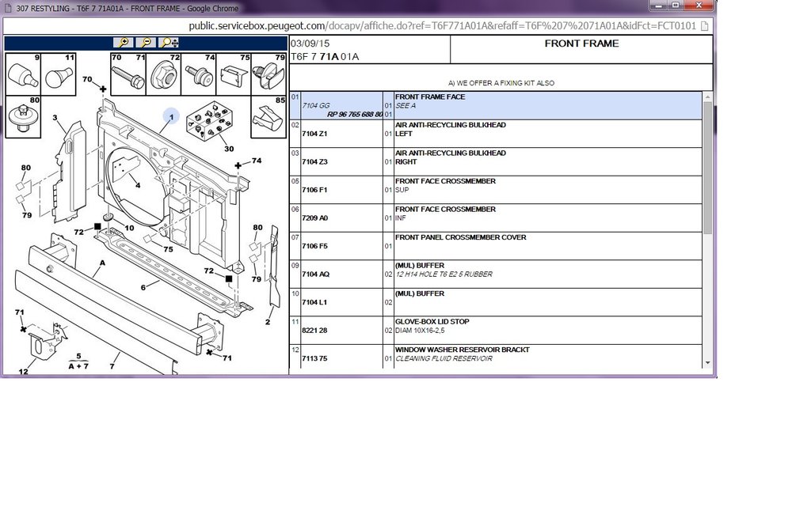Viewport: 792px width, 507px height.
Task: Select fastener thumbnail number 72 nut
Action: click(163, 74)
